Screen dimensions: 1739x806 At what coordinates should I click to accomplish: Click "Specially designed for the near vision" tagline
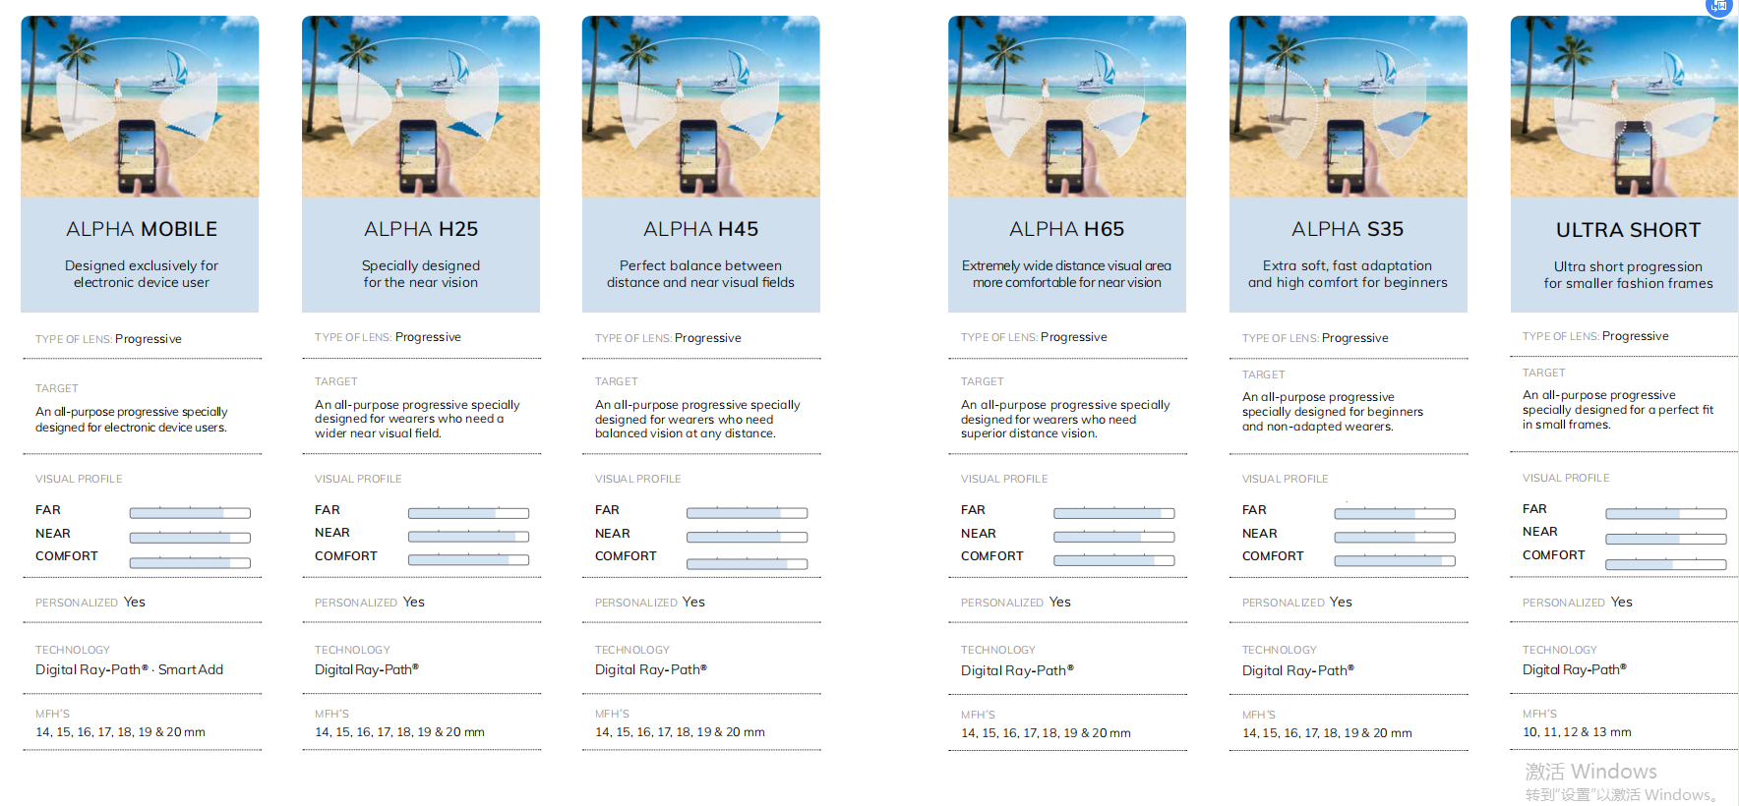click(x=421, y=274)
